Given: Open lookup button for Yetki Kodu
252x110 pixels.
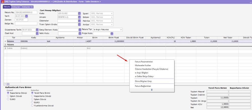Looking at the screenshot, I should click(80, 34).
